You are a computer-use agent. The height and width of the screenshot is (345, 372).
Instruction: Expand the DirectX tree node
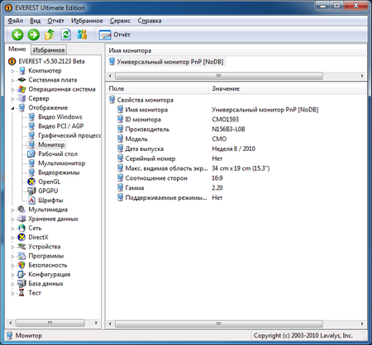click(12, 238)
